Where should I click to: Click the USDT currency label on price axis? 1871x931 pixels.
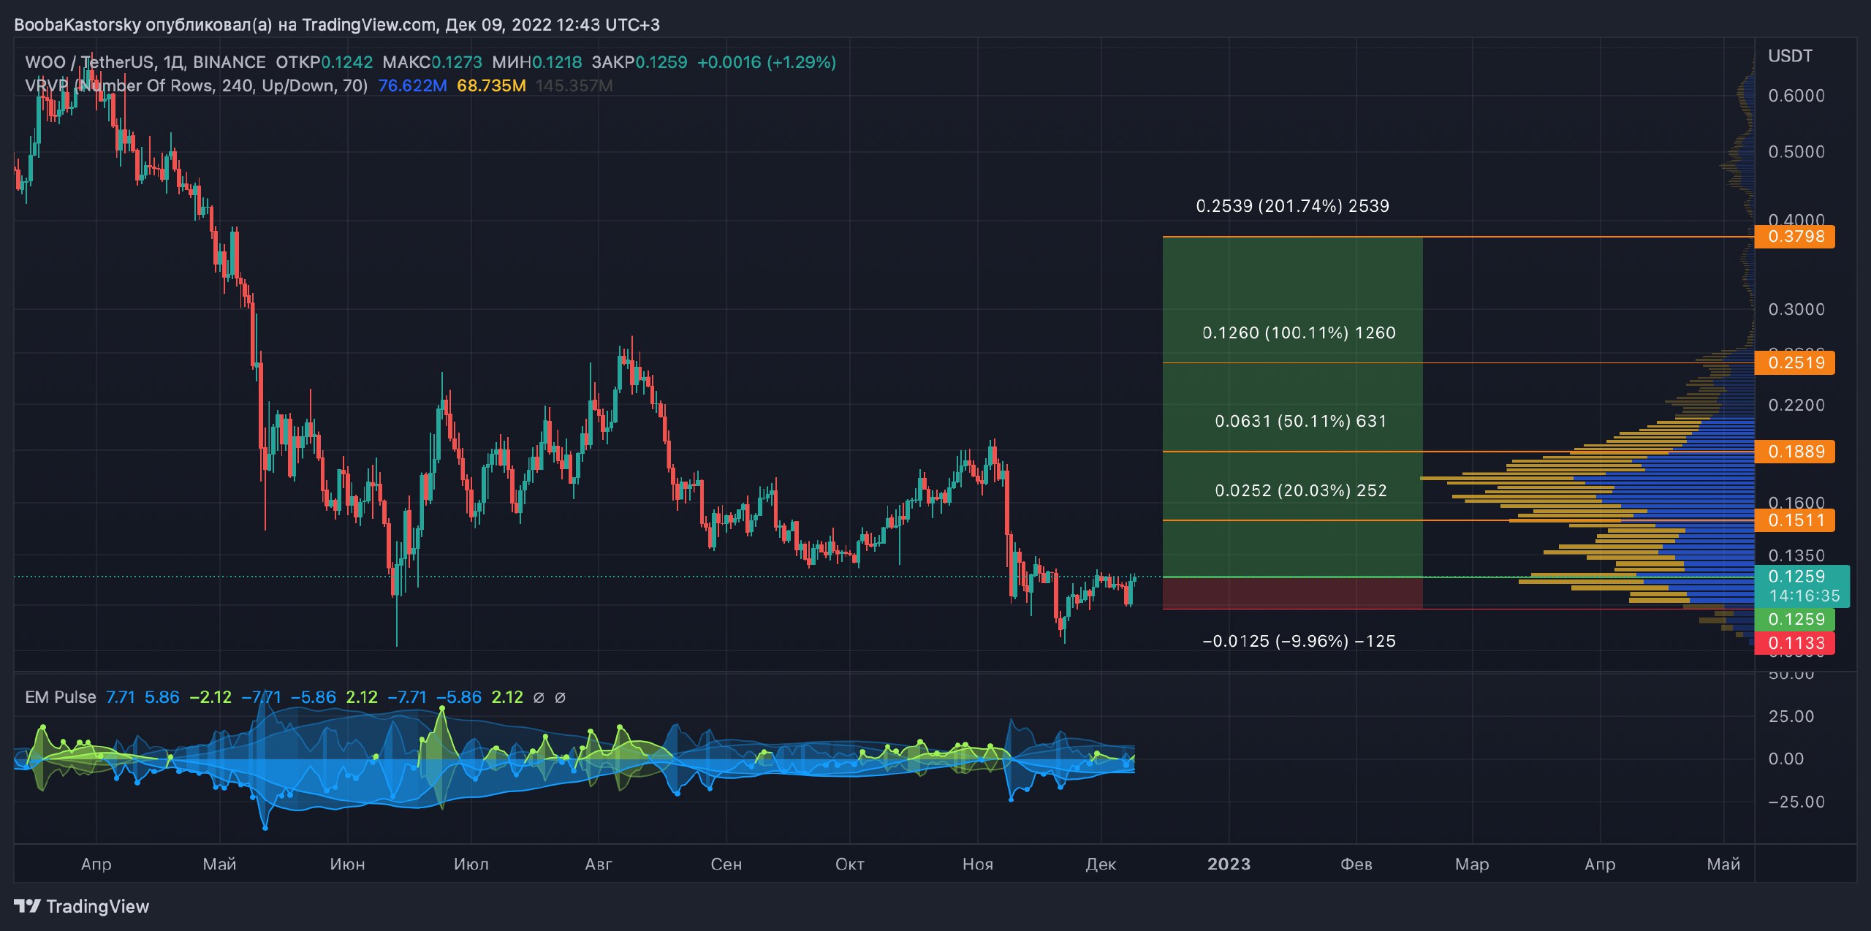click(x=1790, y=56)
